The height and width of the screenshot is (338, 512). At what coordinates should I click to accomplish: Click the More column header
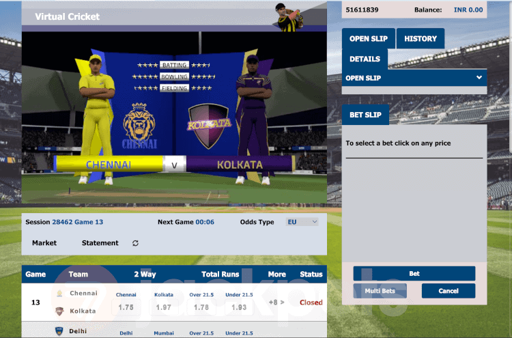pyautogui.click(x=277, y=274)
